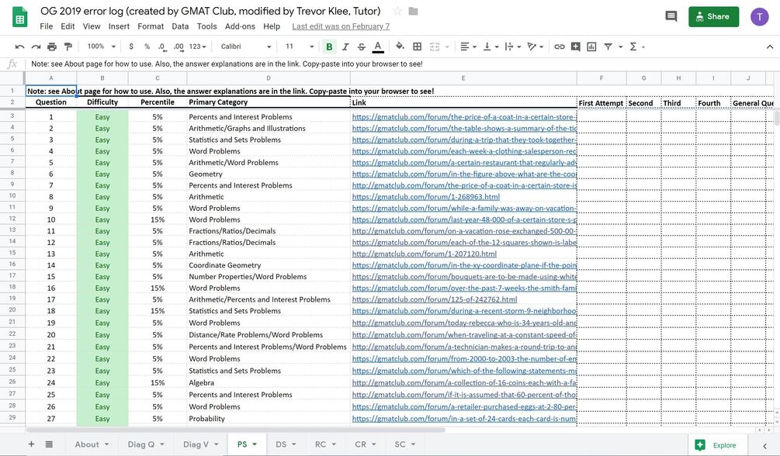Open the account avatar T
The width and height of the screenshot is (780, 456).
(x=760, y=17)
